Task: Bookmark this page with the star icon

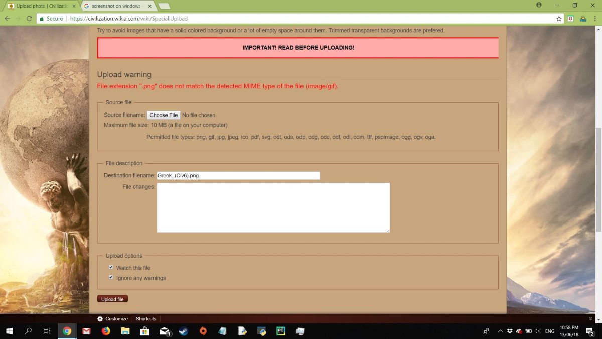Action: (559, 19)
